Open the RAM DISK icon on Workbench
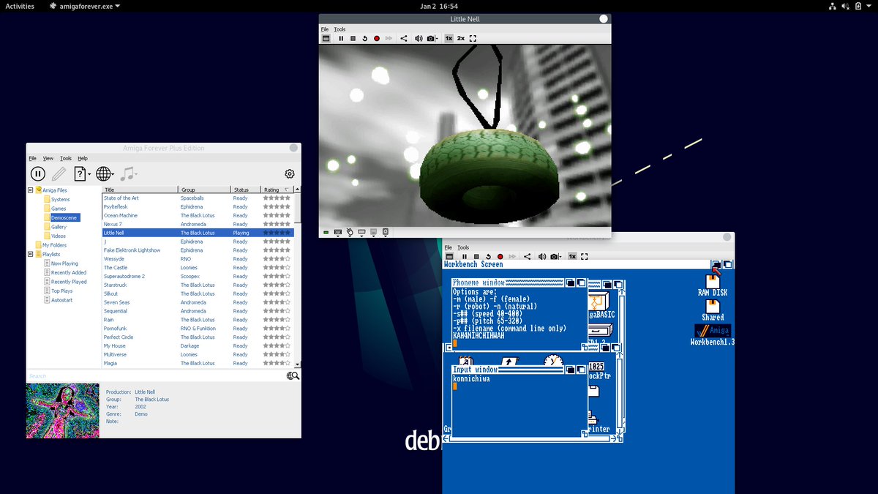 click(x=713, y=285)
